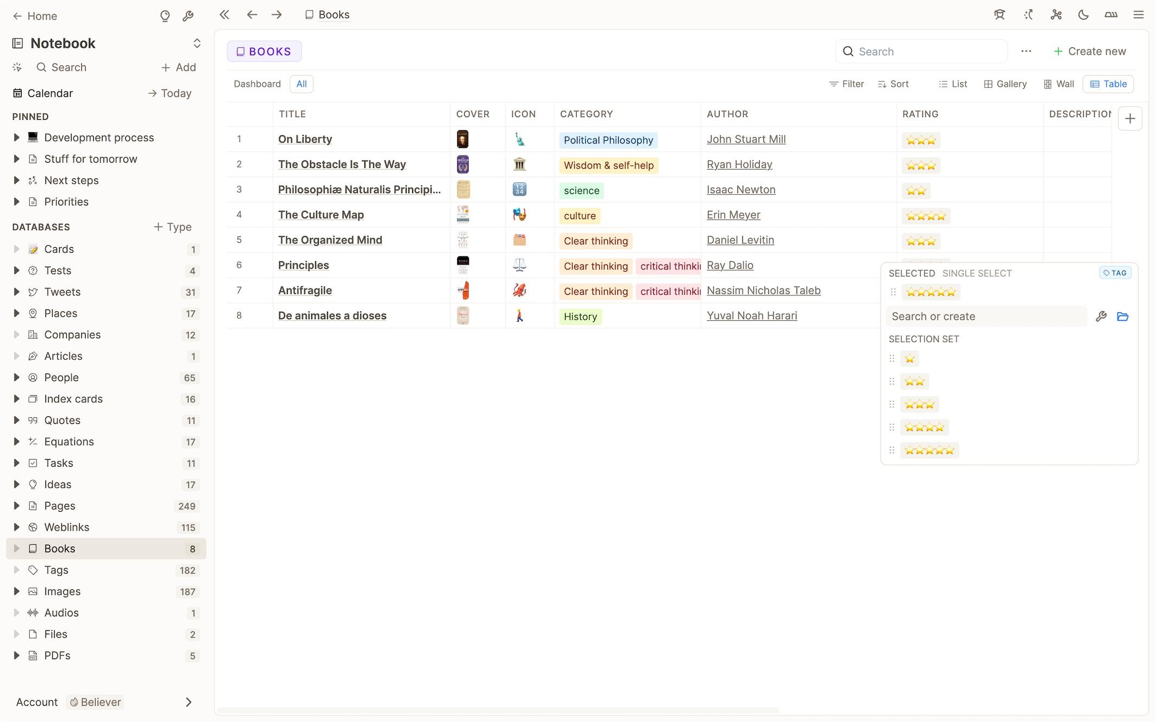Go forward using the right arrow

[x=277, y=15]
